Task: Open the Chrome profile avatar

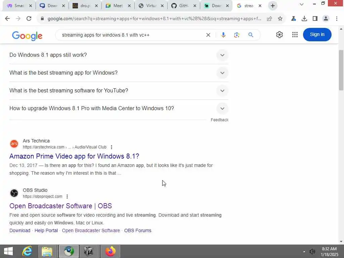Action: coord(326,19)
